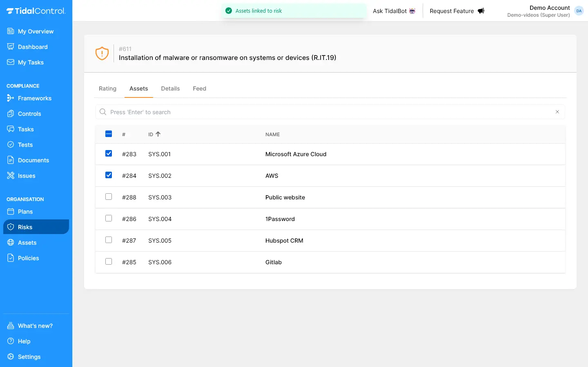This screenshot has width=588, height=367.
Task: Check the Public website asset checkbox
Action: (x=109, y=197)
